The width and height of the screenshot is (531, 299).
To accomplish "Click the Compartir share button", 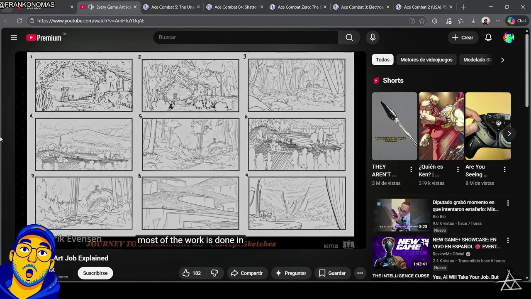I will click(247, 273).
